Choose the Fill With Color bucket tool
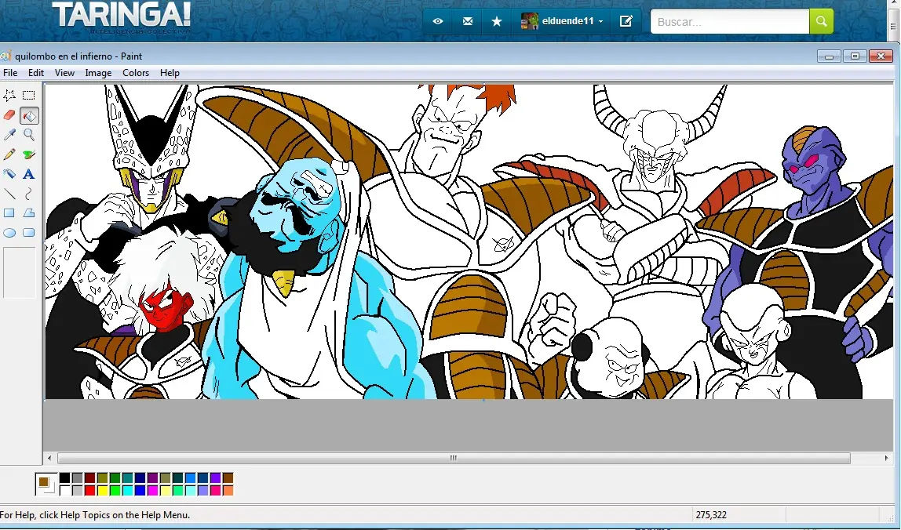Screen dimensions: 901x530 click(29, 115)
